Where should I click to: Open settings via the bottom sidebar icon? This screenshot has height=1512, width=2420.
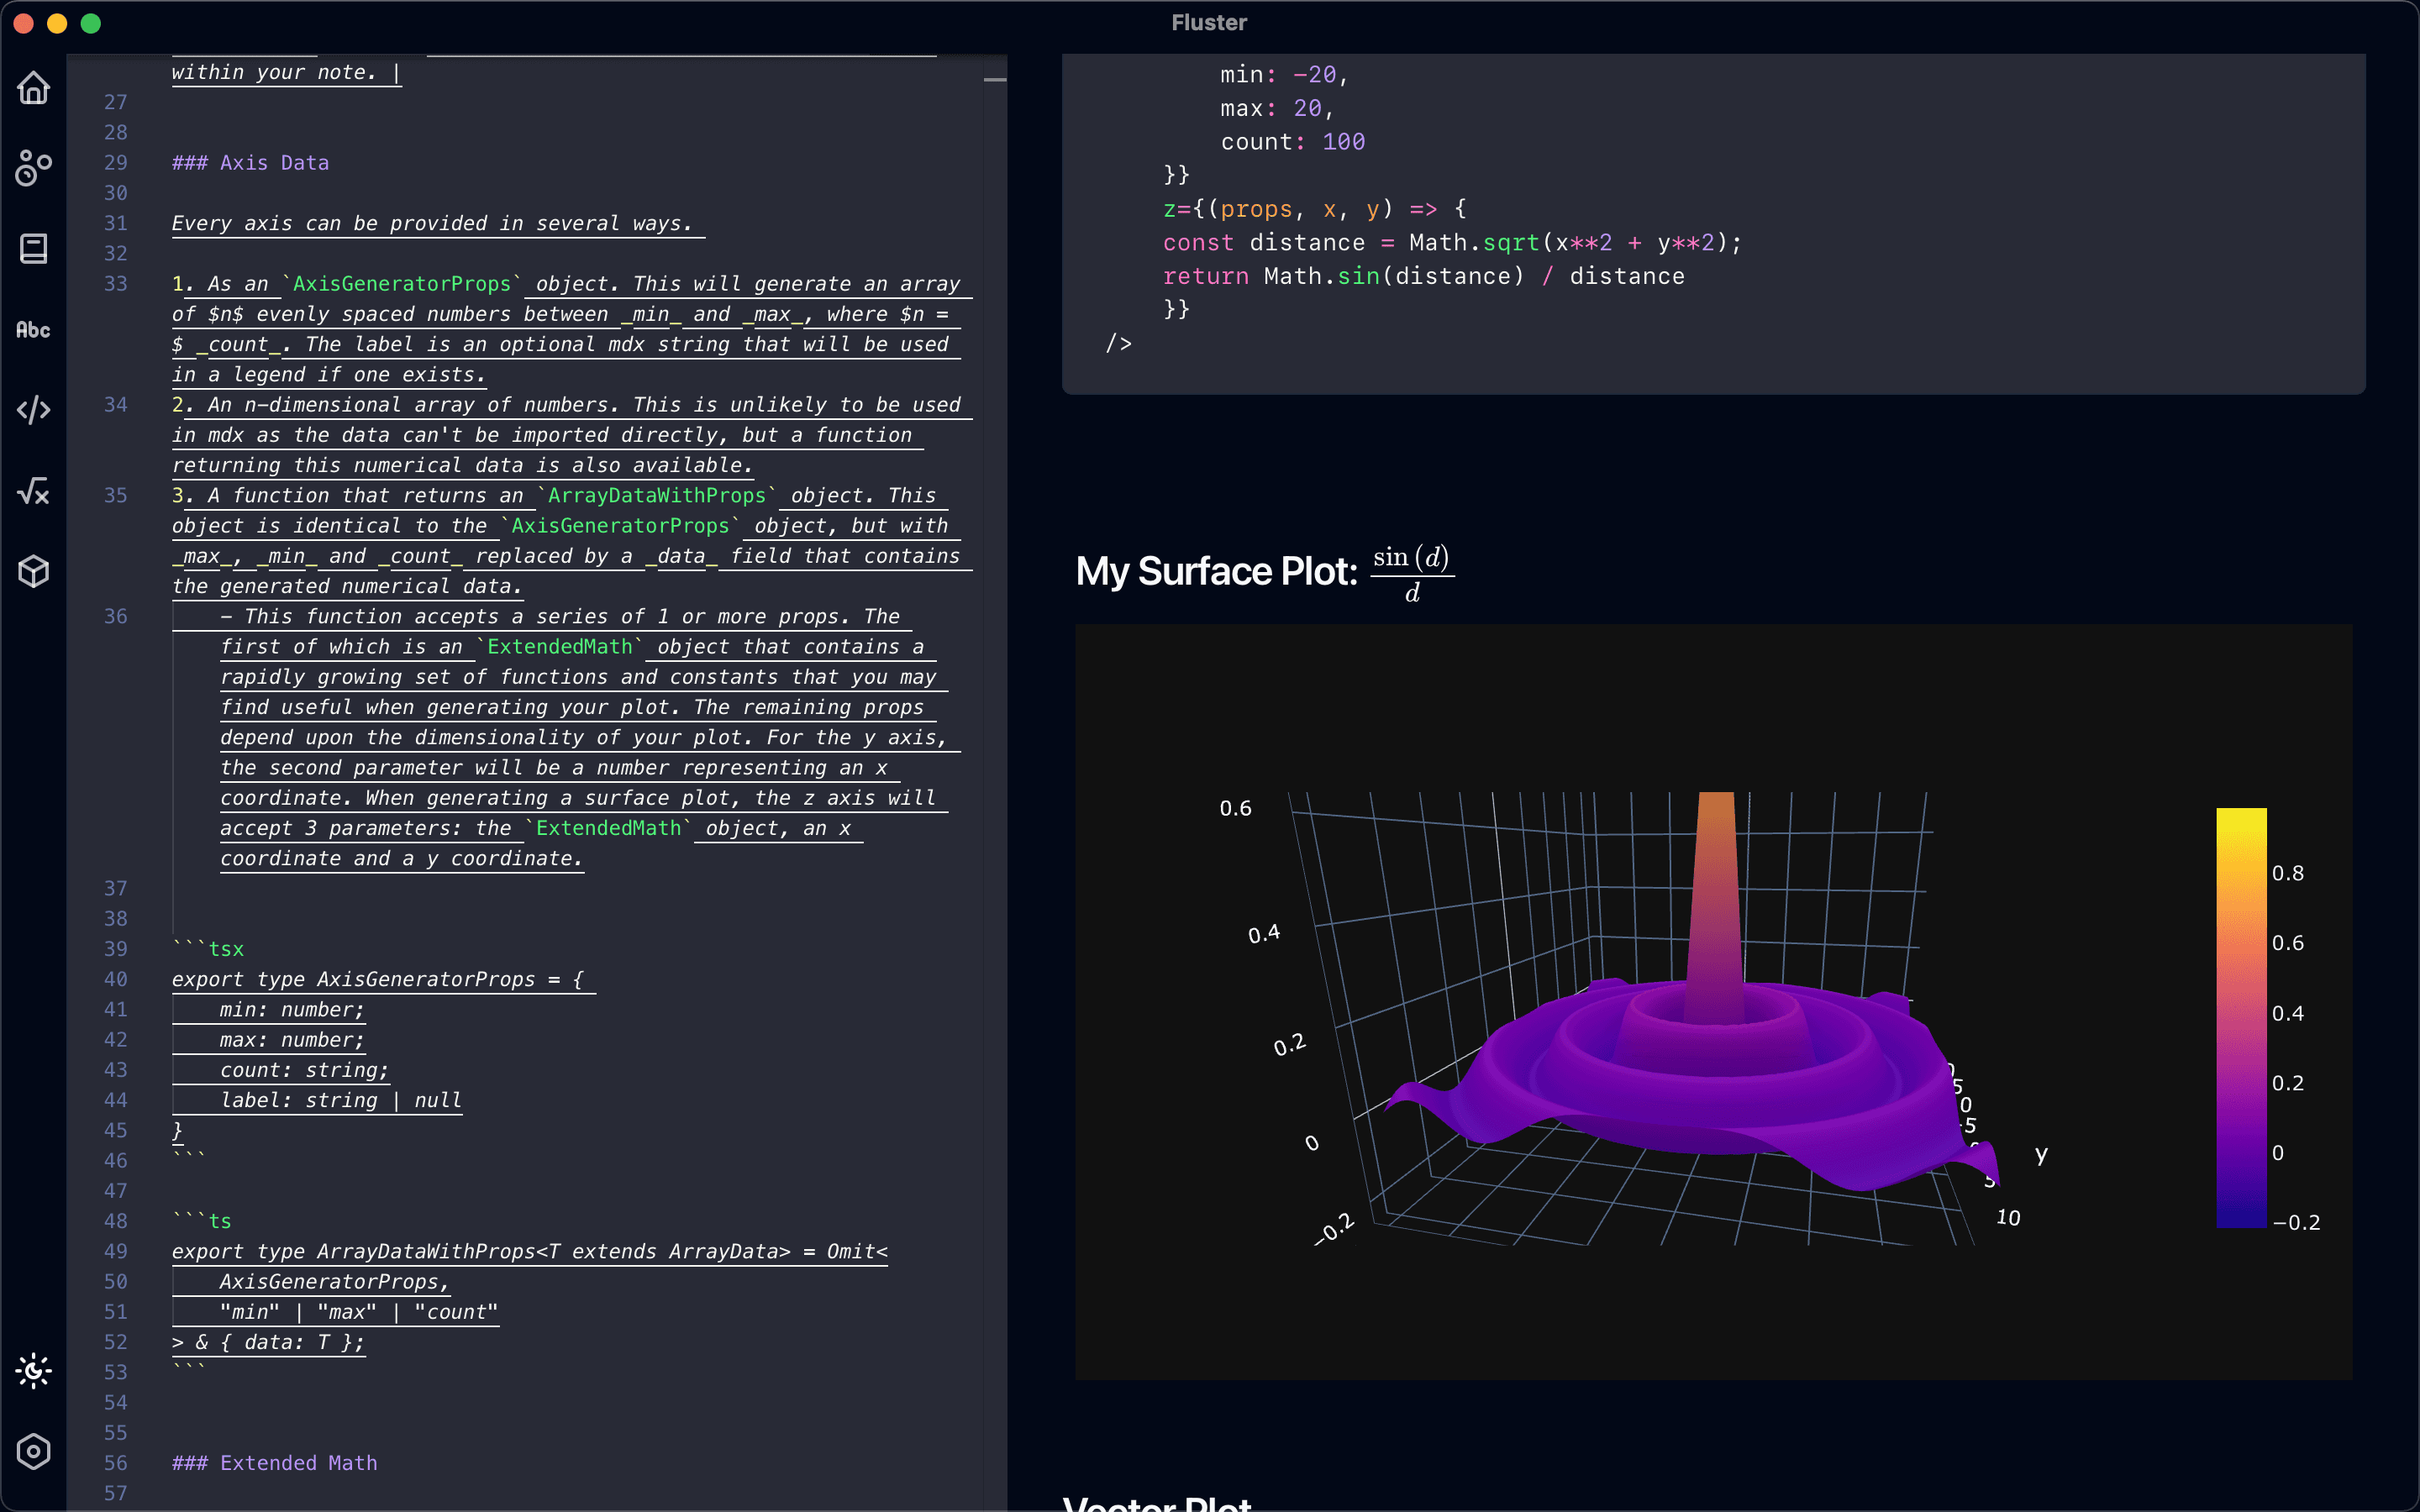(x=33, y=1452)
